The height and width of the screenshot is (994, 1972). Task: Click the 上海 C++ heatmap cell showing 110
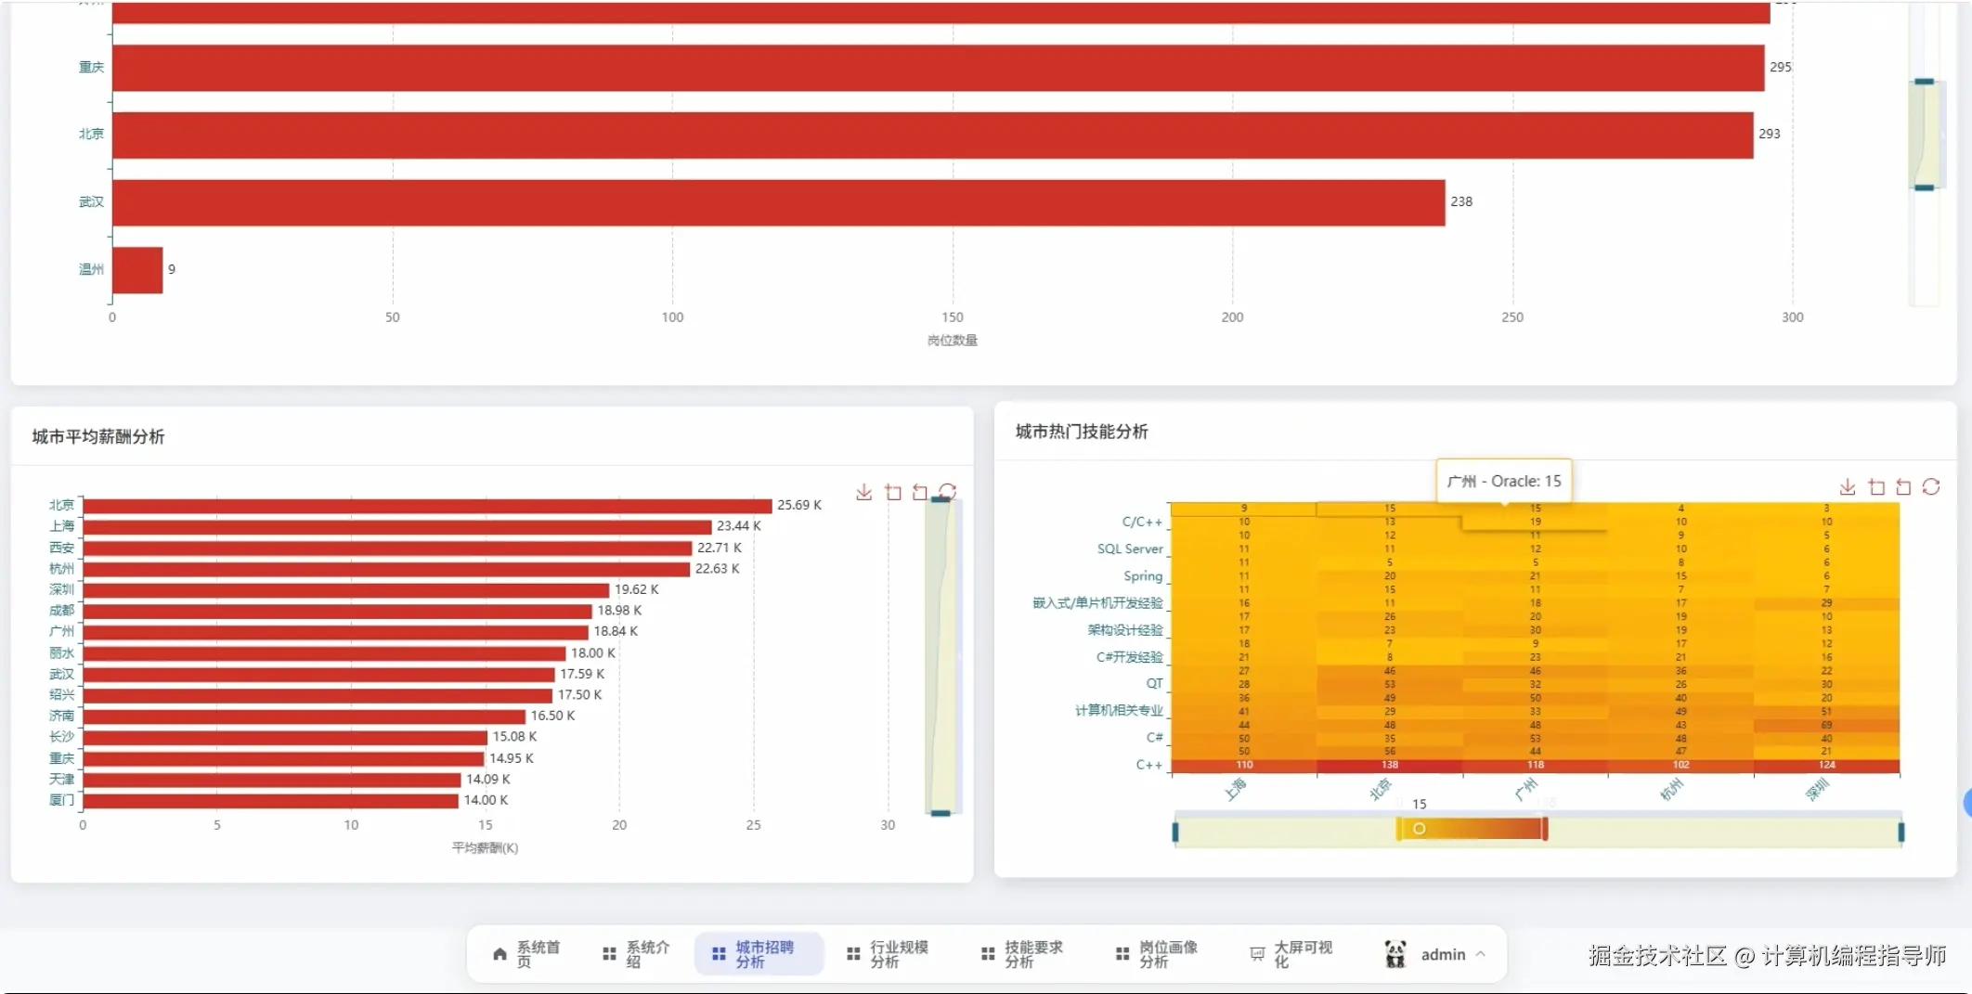[1244, 765]
